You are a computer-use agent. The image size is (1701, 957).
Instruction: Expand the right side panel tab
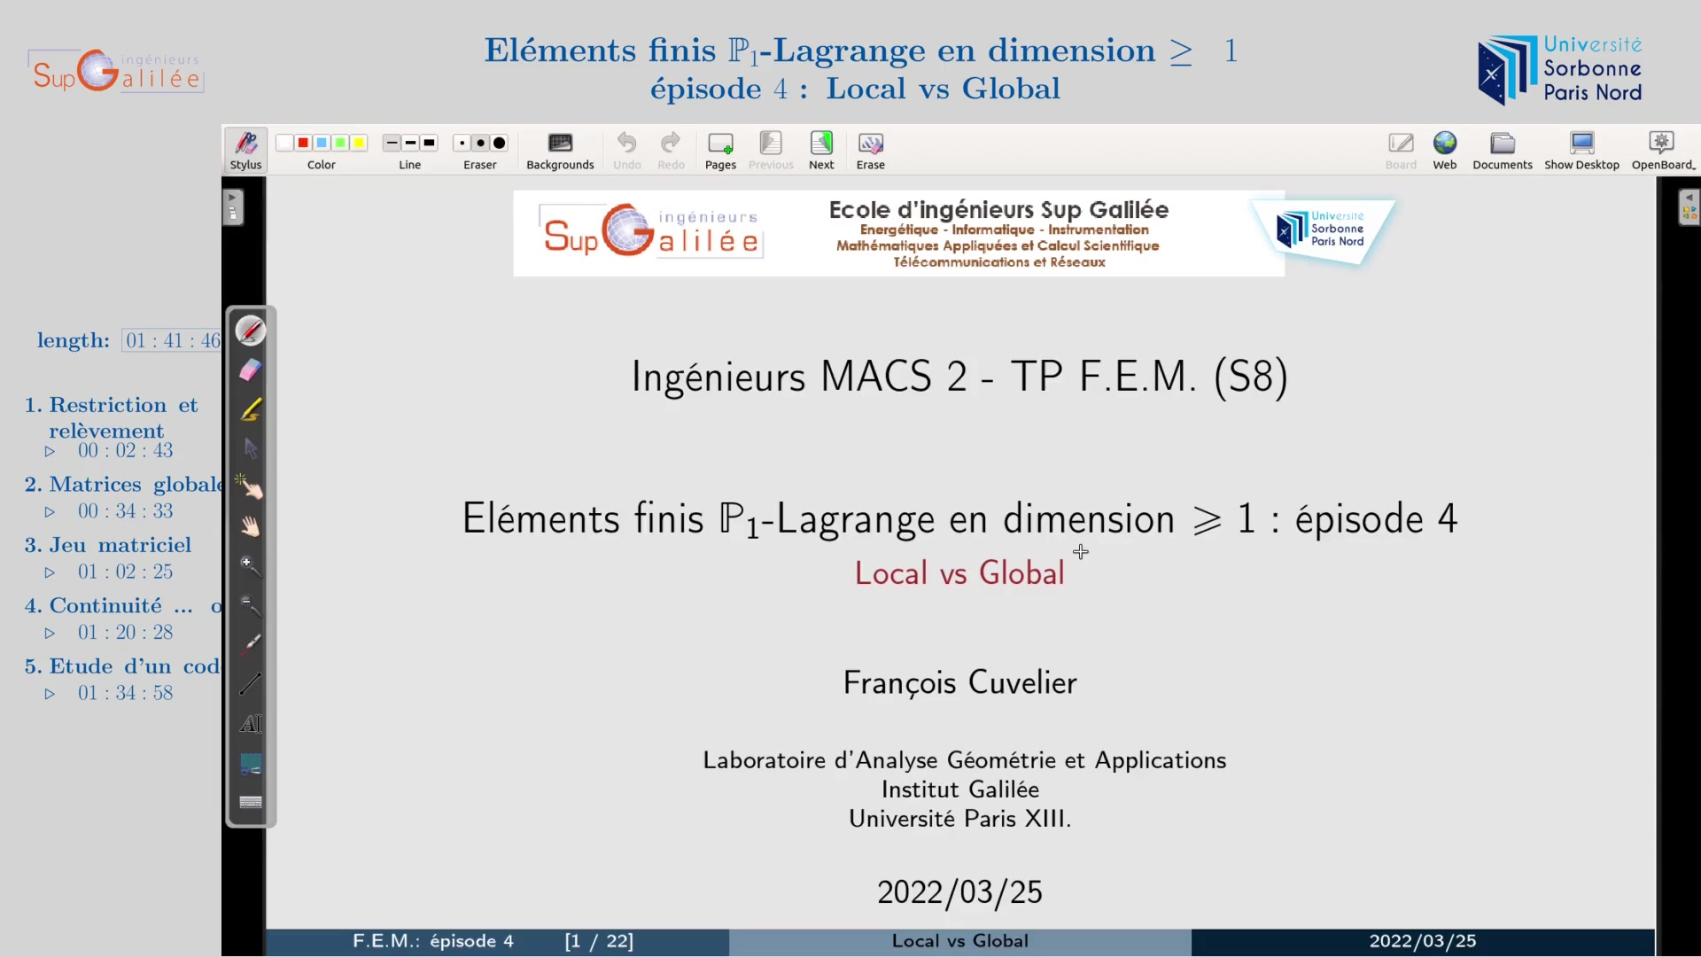pos(1689,207)
